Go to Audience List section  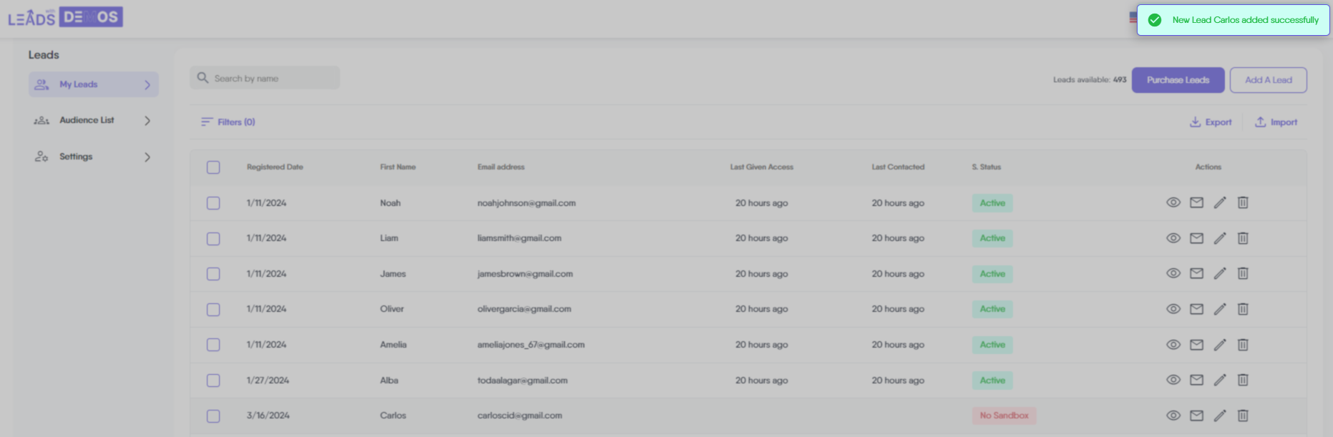point(87,120)
